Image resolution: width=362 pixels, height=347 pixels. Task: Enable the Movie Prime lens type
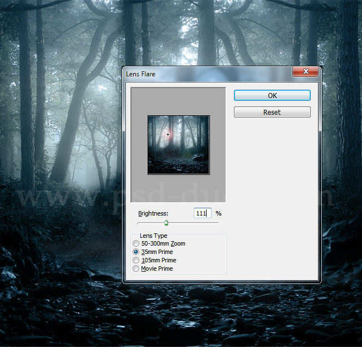click(136, 268)
